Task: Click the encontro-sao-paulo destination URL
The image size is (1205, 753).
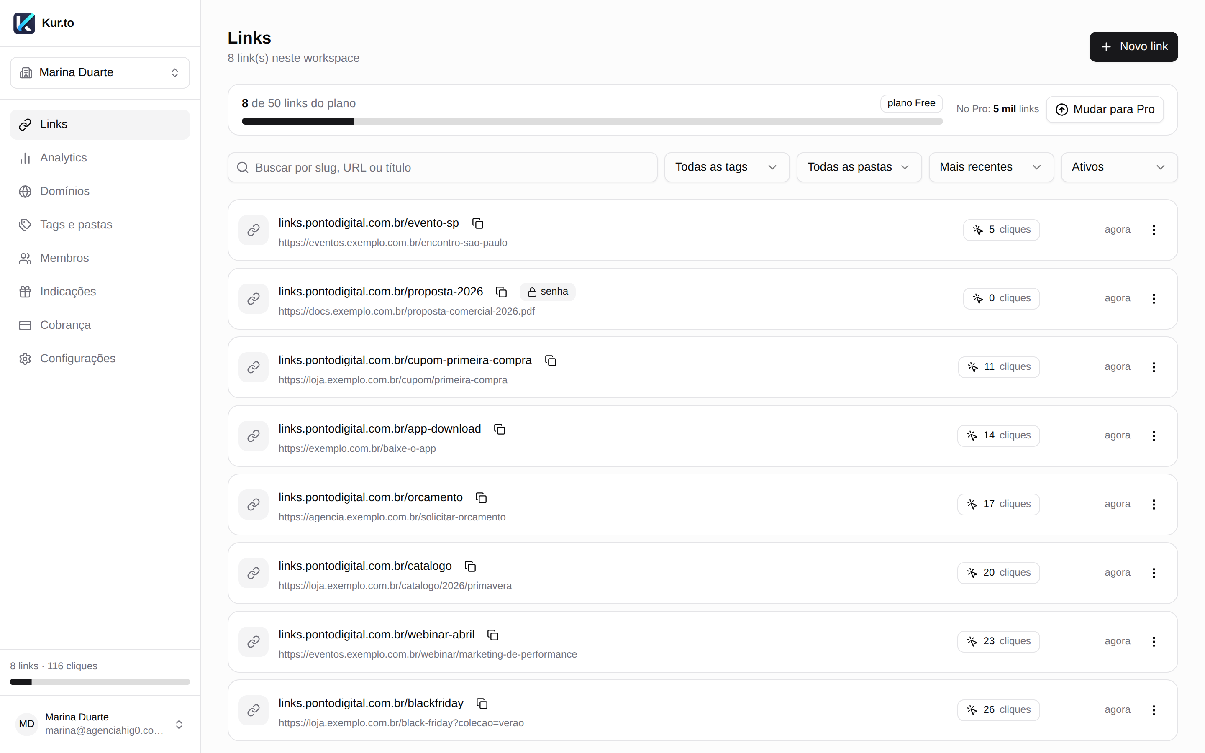Action: [x=393, y=243]
